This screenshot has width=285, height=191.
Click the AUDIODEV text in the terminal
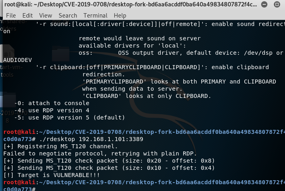18,60
